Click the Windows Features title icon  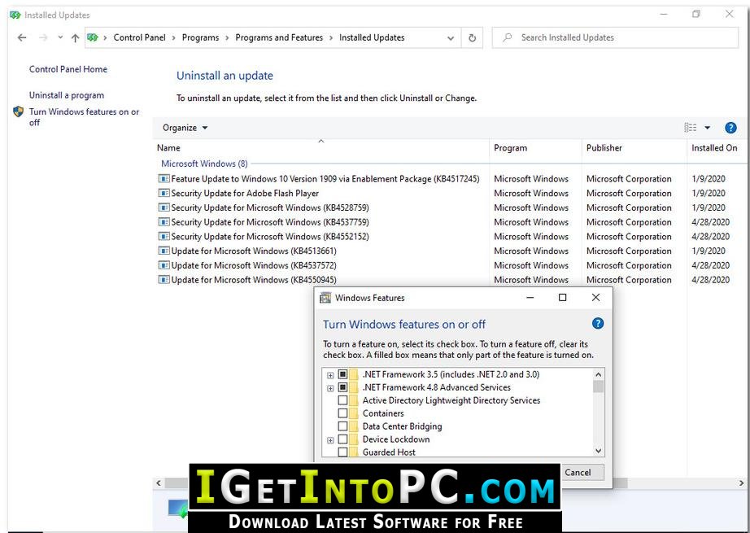coord(325,298)
